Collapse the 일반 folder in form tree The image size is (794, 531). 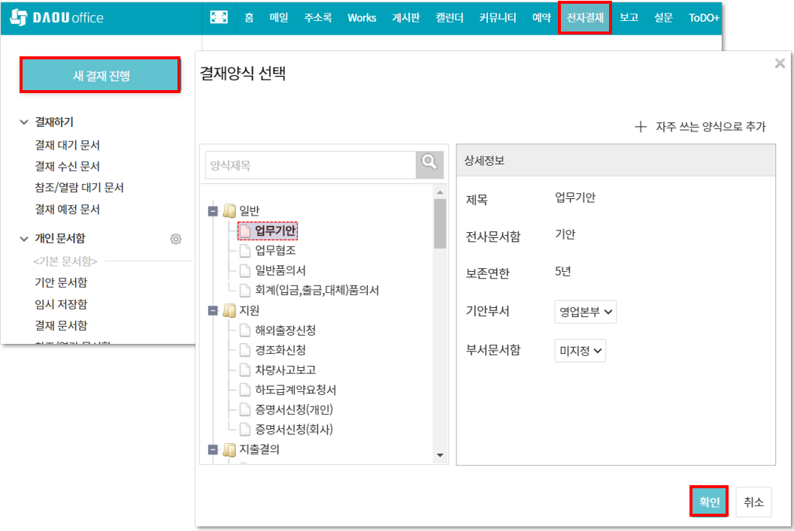(213, 211)
